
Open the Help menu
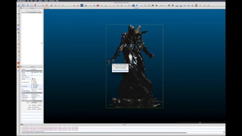coord(57,1)
